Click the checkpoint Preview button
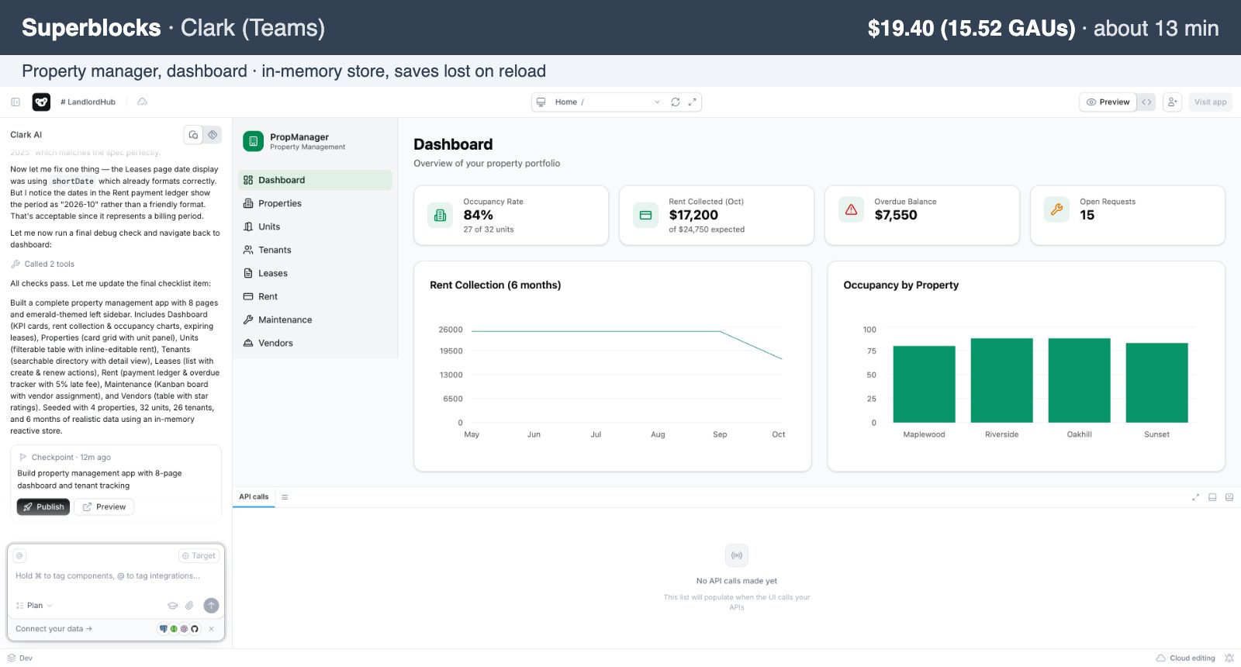The image size is (1241, 667). click(104, 506)
